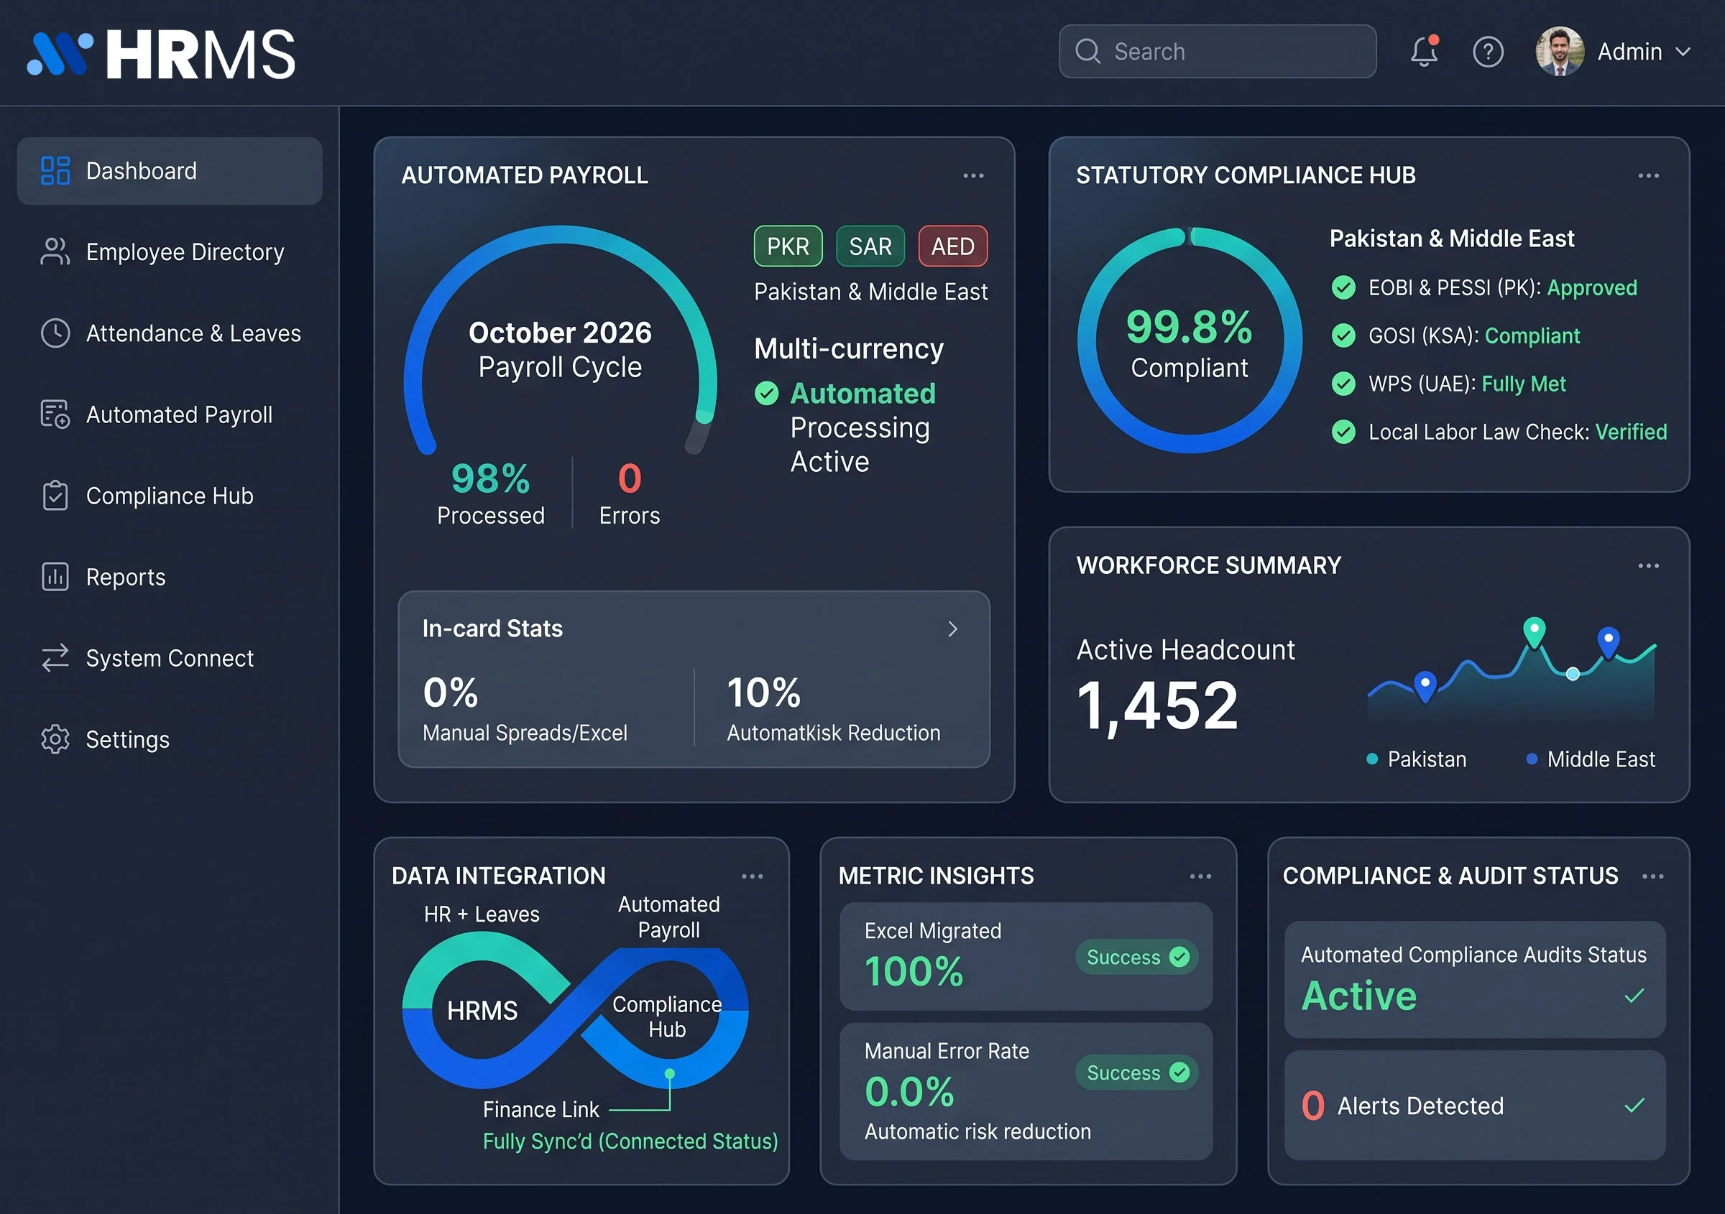Open Automated Payroll card options menu
Viewport: 1725px width, 1214px height.
click(973, 176)
